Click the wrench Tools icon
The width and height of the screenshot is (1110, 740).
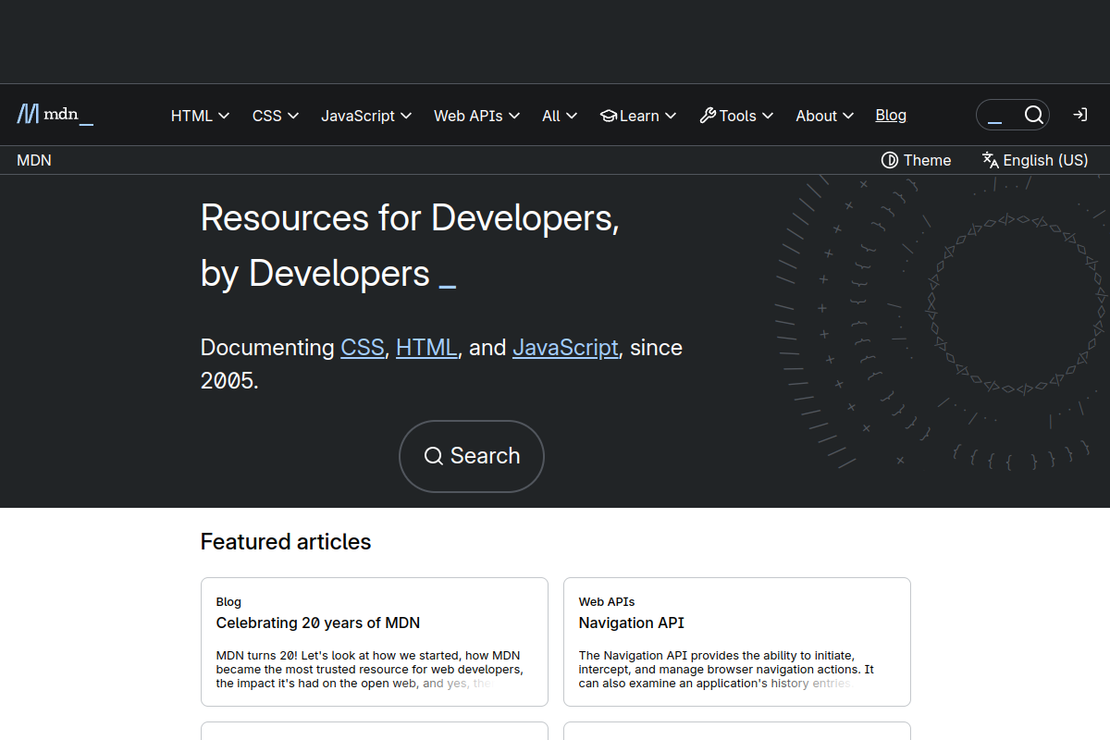pyautogui.click(x=708, y=116)
